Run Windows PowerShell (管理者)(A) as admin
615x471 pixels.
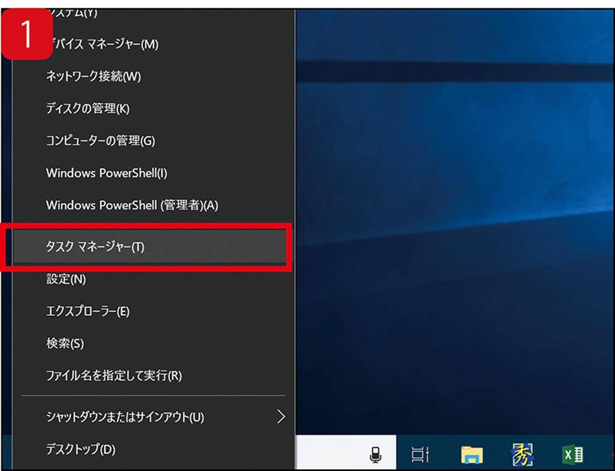132,205
